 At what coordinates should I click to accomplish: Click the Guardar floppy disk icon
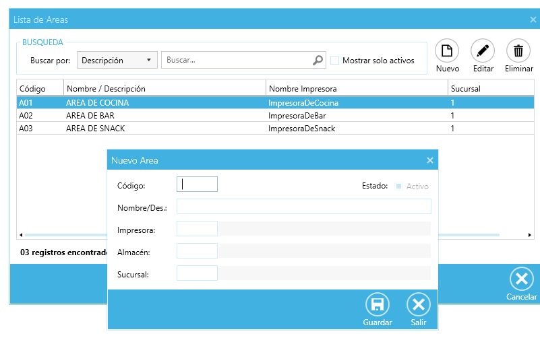coord(377,305)
